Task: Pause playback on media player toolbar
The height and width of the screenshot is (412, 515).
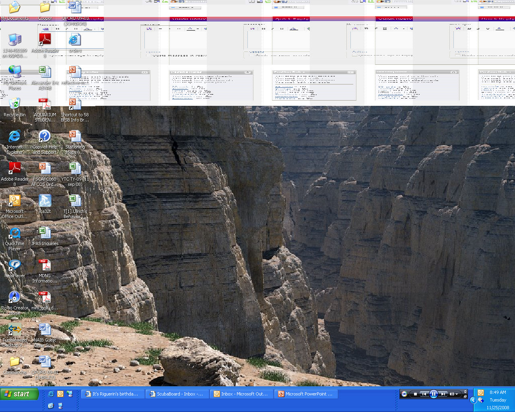Action: 433,394
